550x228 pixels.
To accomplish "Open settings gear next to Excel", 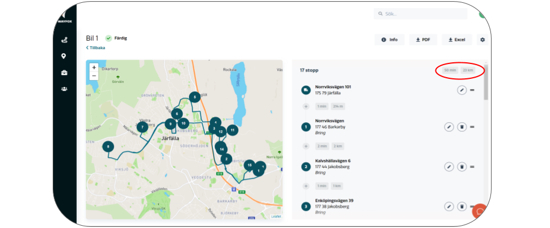I will tap(482, 40).
